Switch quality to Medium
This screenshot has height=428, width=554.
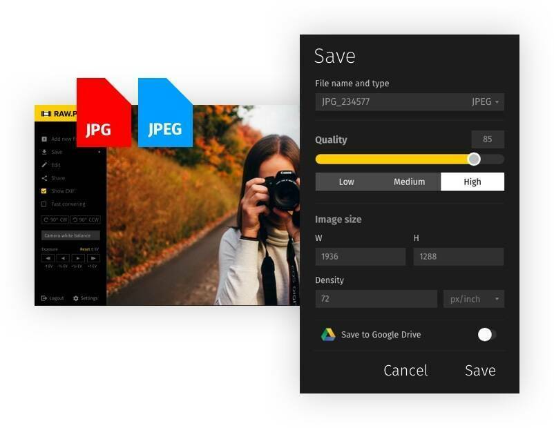(410, 182)
